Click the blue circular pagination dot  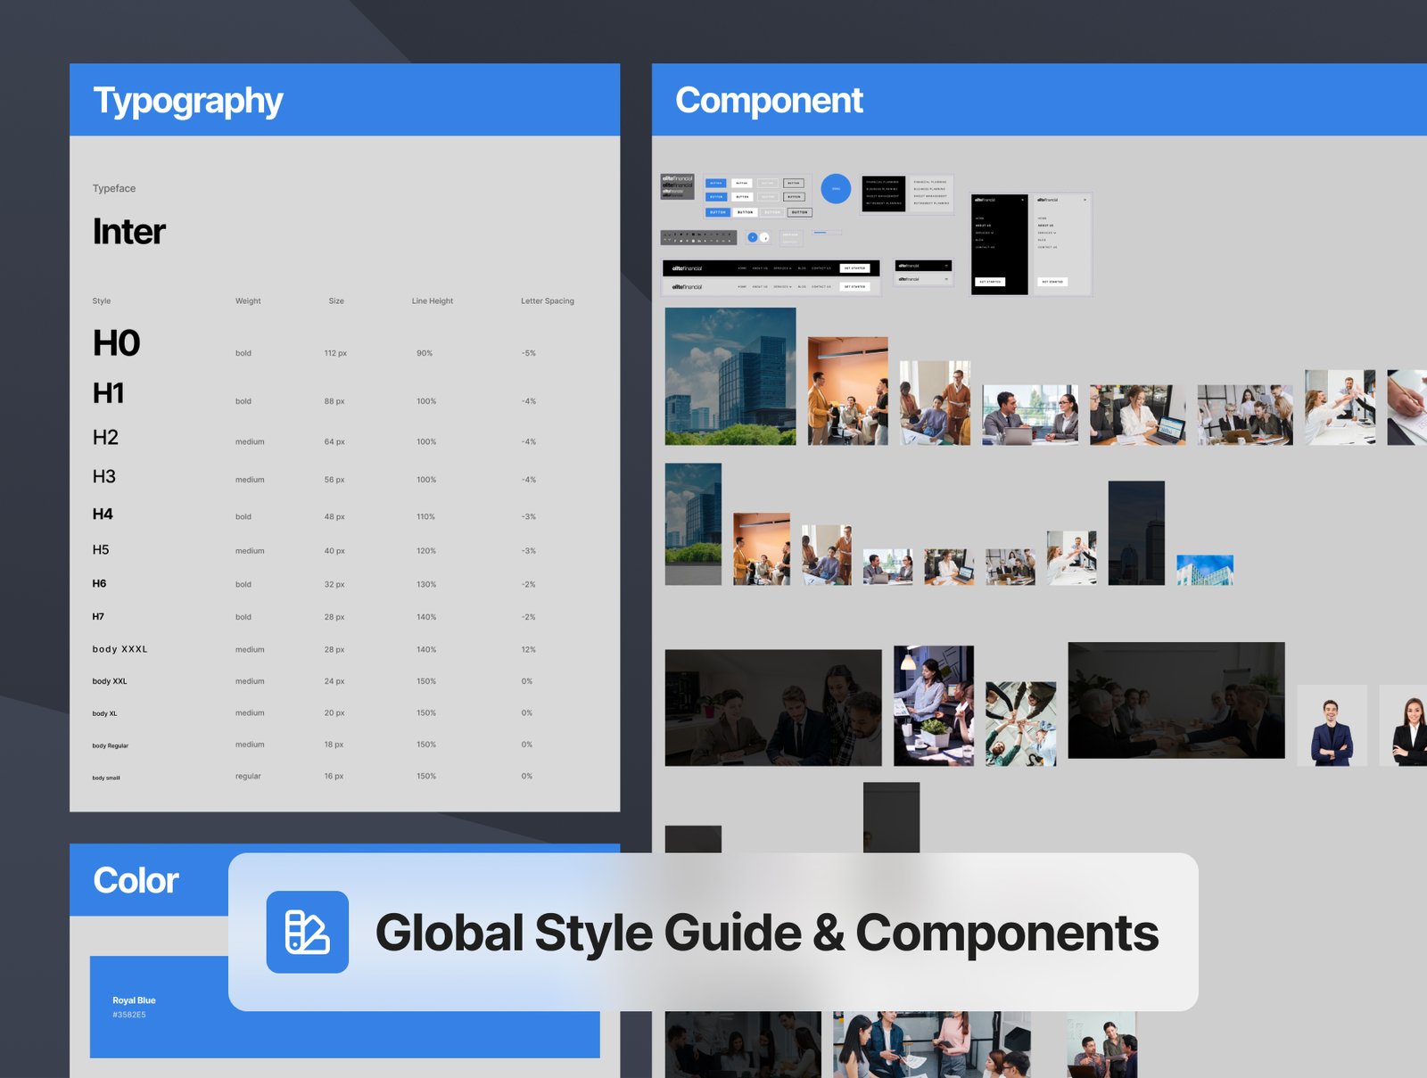(753, 237)
